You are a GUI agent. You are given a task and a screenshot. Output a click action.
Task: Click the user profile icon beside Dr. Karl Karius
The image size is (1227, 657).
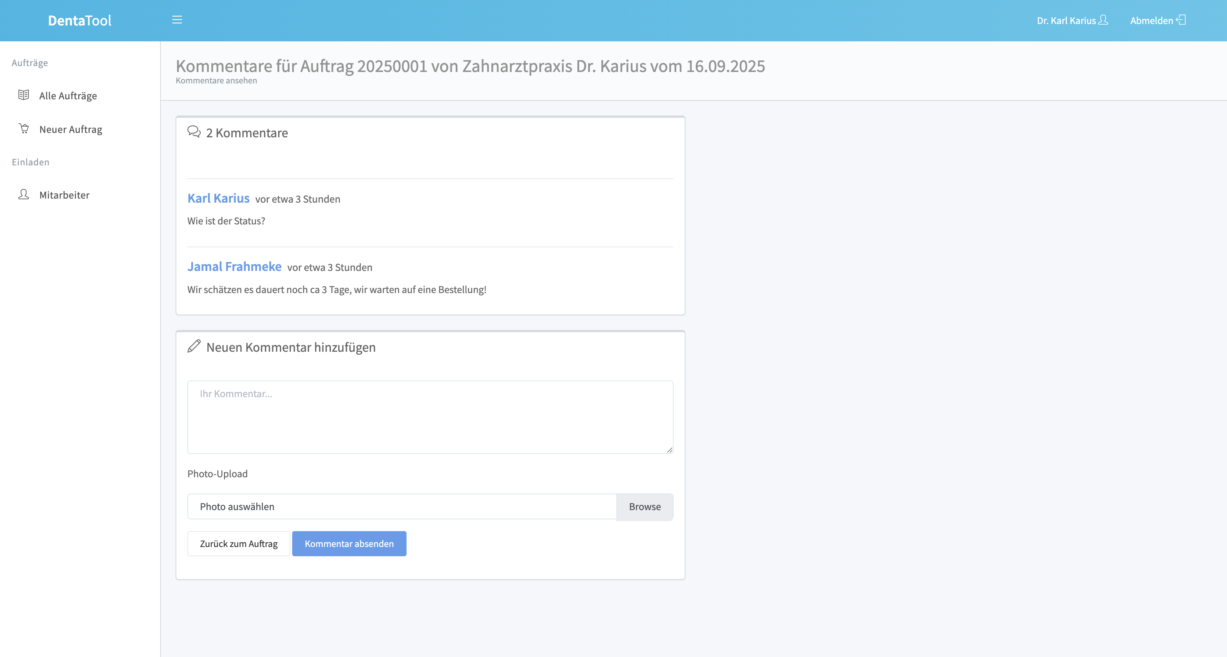click(x=1103, y=20)
